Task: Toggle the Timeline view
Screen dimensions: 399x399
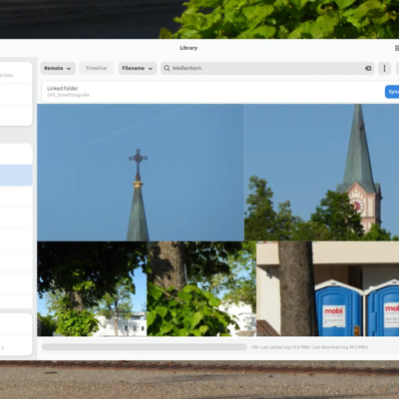Action: [x=96, y=68]
